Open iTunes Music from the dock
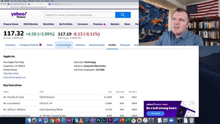220x124 pixels. point(145,121)
